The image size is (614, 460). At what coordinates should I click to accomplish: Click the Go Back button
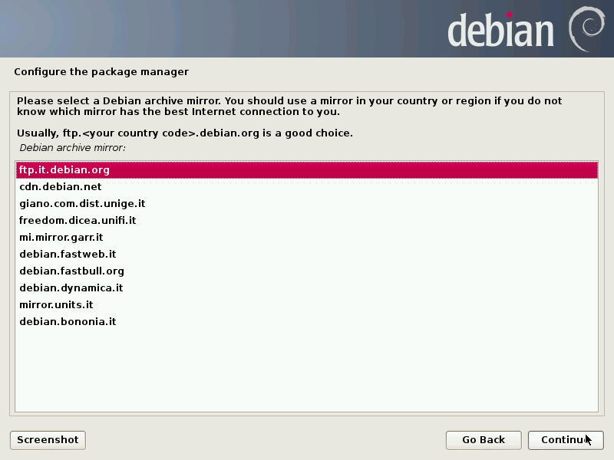(484, 440)
